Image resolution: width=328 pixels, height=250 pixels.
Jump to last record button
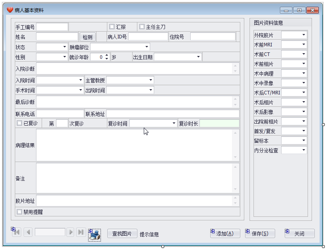(81, 232)
